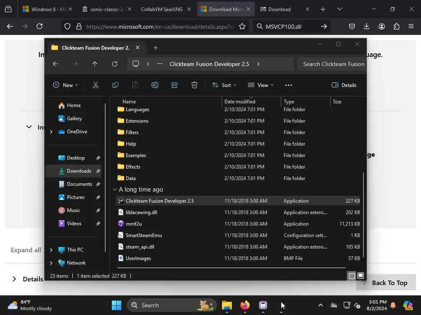Open Firefox account icon

tap(382, 26)
